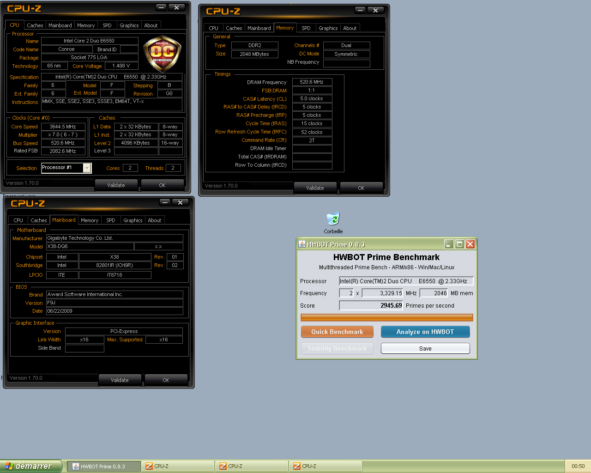591x473 pixels.
Task: Click OK in the Memory window
Action: point(361,188)
